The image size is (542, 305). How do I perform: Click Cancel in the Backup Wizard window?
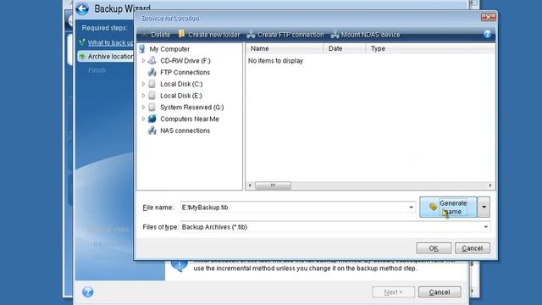click(x=440, y=292)
